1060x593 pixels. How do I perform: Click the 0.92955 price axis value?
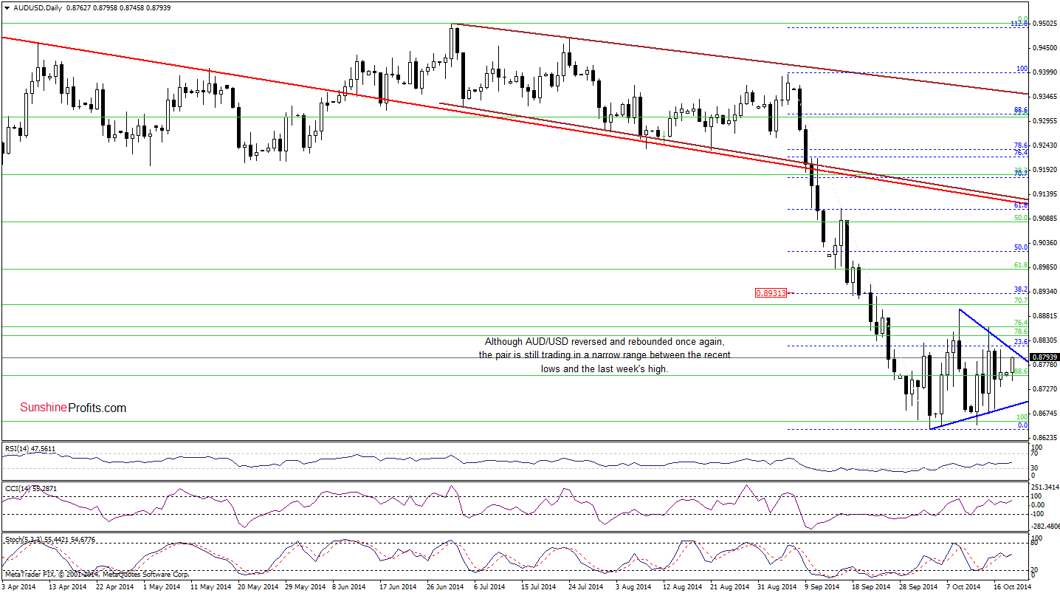pos(1043,120)
